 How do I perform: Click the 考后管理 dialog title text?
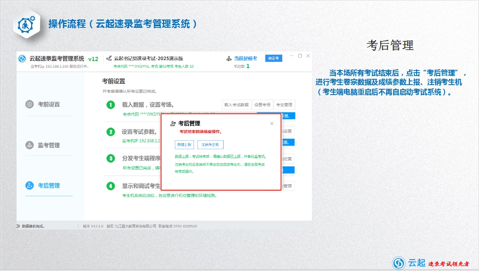(x=190, y=123)
